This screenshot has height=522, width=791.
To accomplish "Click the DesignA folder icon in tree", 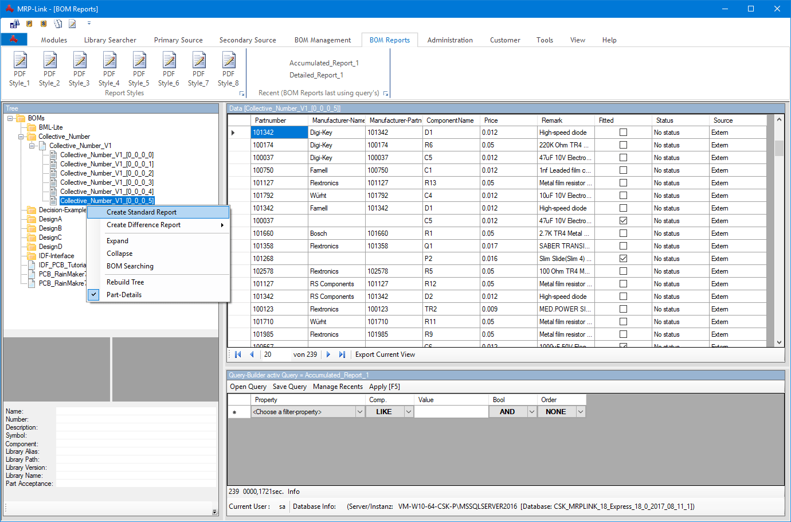I will tap(32, 219).
